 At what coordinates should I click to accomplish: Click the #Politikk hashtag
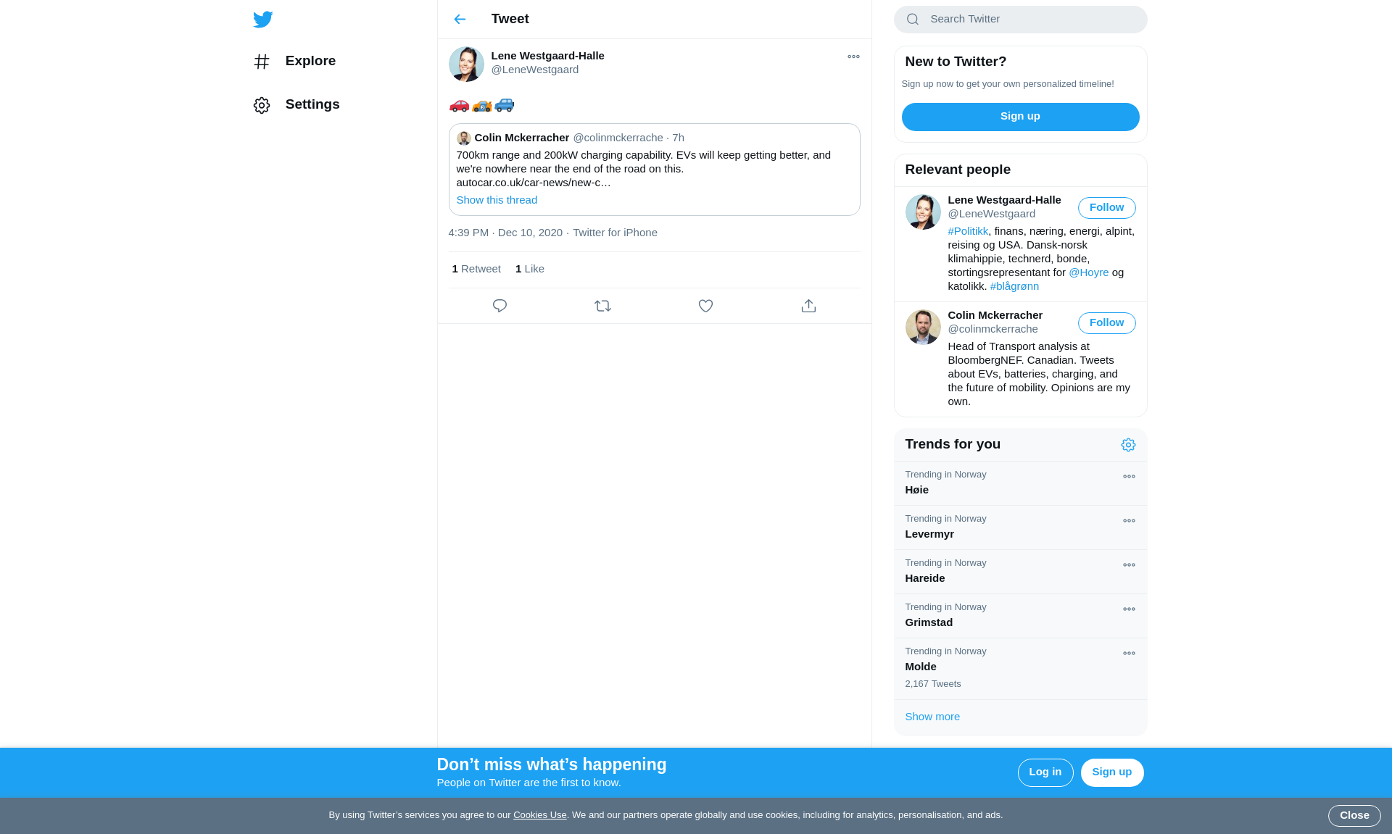click(968, 231)
